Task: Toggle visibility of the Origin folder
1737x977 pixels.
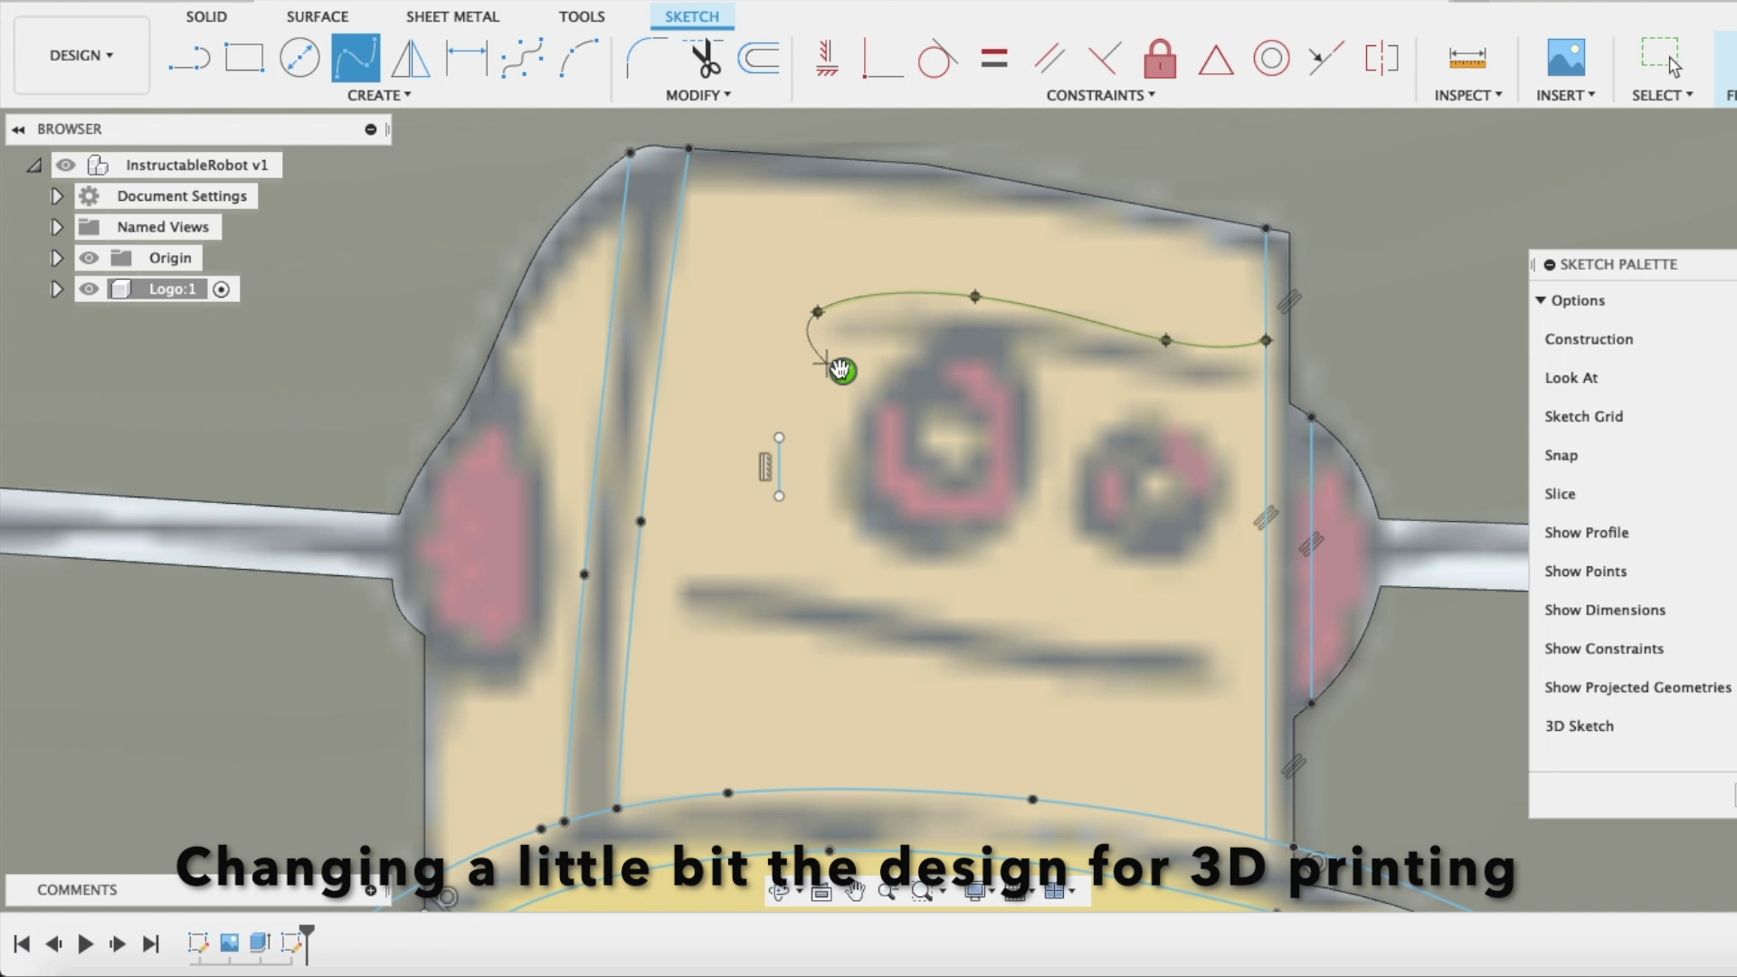Action: pos(89,258)
